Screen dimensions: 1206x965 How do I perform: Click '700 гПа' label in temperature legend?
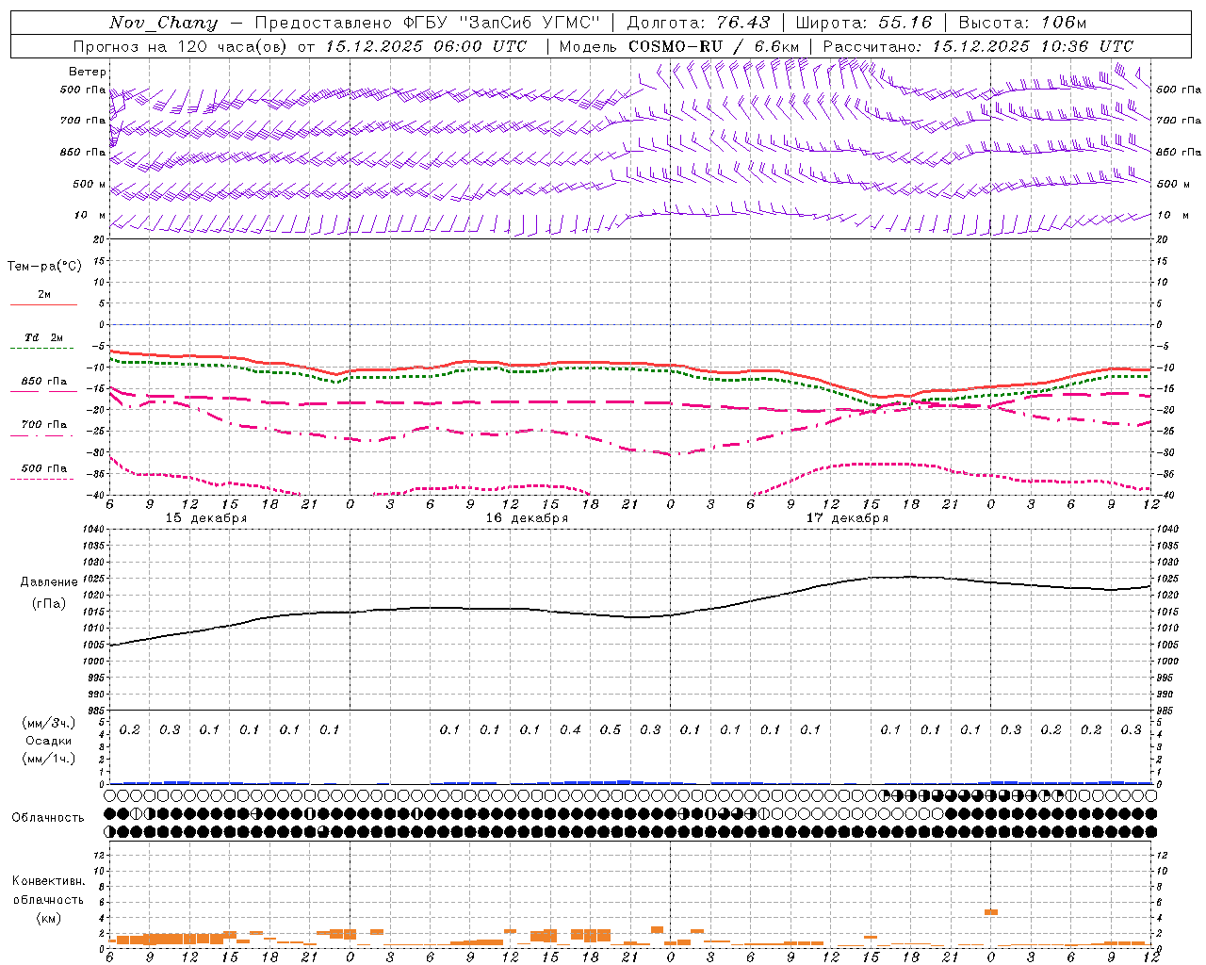coord(44,425)
